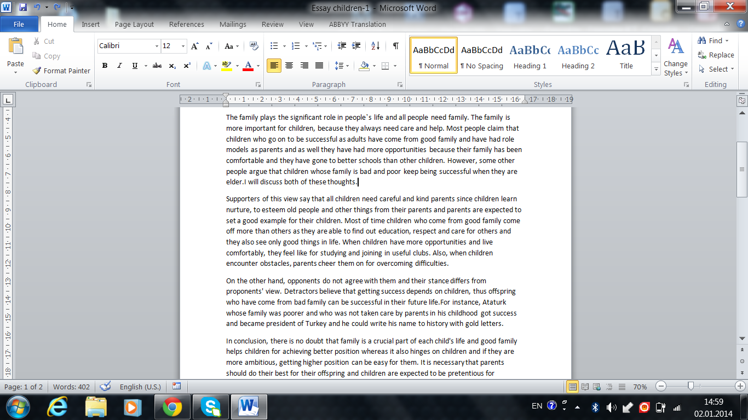The height and width of the screenshot is (420, 748).
Task: Toggle Show/Hide paragraph marks
Action: pyautogui.click(x=395, y=46)
